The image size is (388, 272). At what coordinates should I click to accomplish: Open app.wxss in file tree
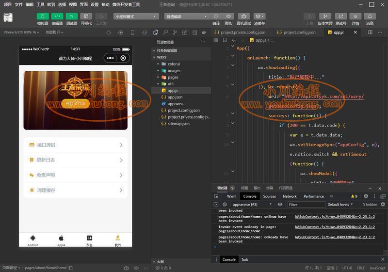[181, 104]
